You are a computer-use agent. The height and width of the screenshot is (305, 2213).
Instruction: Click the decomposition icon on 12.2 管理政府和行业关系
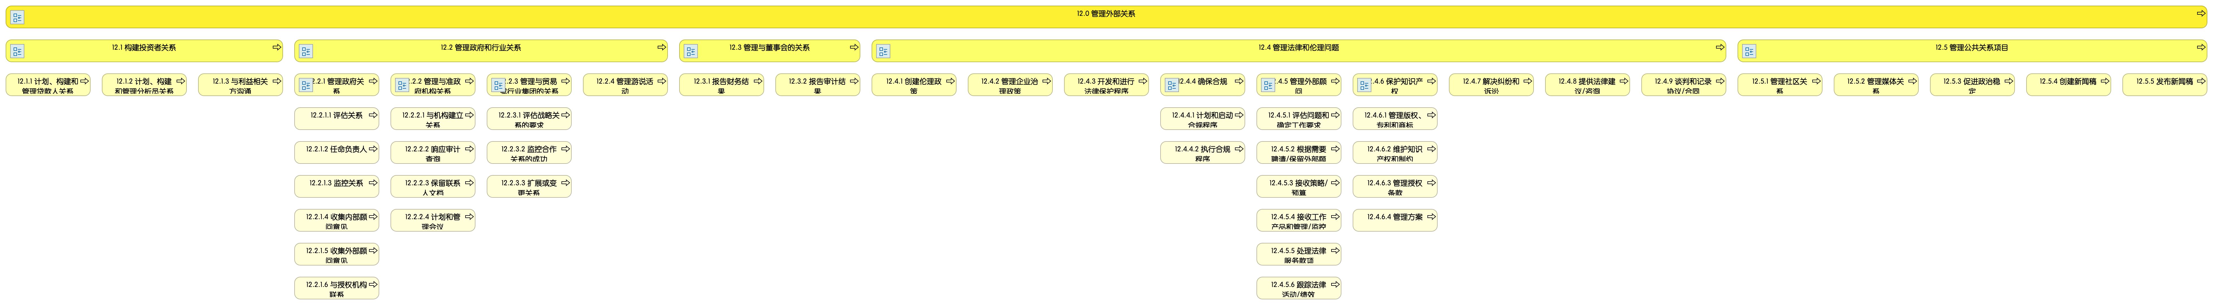pyautogui.click(x=306, y=51)
